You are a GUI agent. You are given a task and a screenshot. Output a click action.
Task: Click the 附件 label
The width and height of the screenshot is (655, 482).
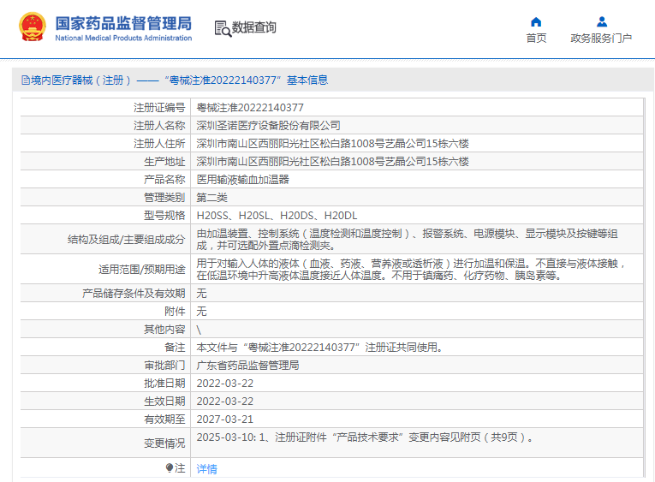[175, 311]
